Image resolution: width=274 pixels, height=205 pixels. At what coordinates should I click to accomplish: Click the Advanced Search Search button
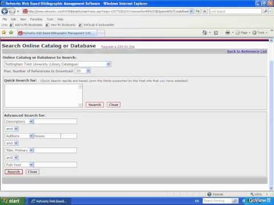(14, 171)
